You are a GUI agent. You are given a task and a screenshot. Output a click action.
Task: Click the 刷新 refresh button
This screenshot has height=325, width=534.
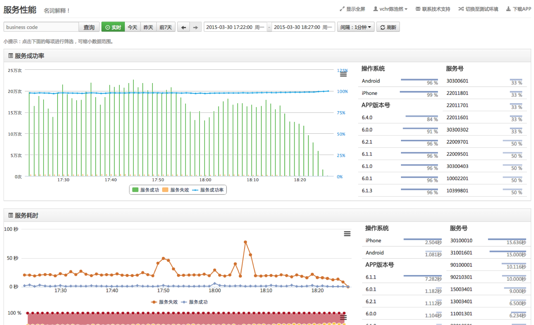(x=388, y=27)
